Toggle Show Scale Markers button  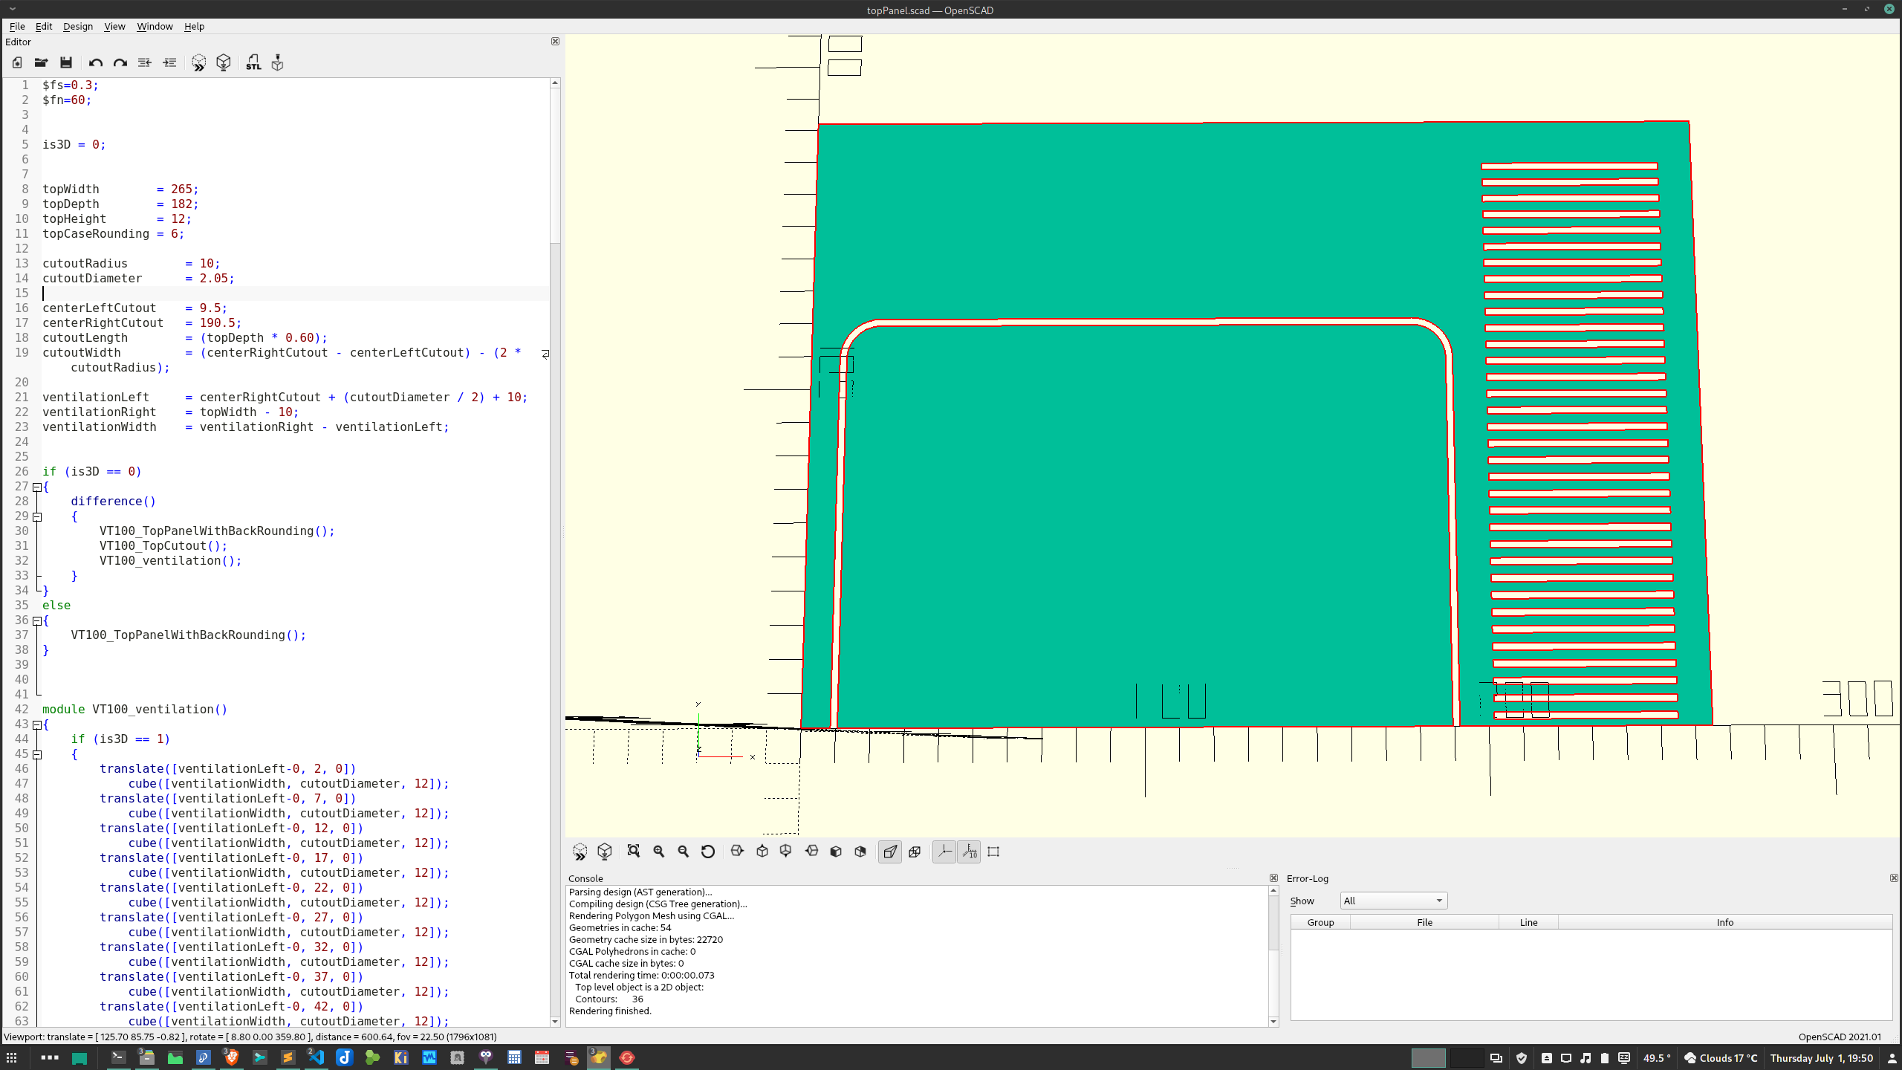969,852
